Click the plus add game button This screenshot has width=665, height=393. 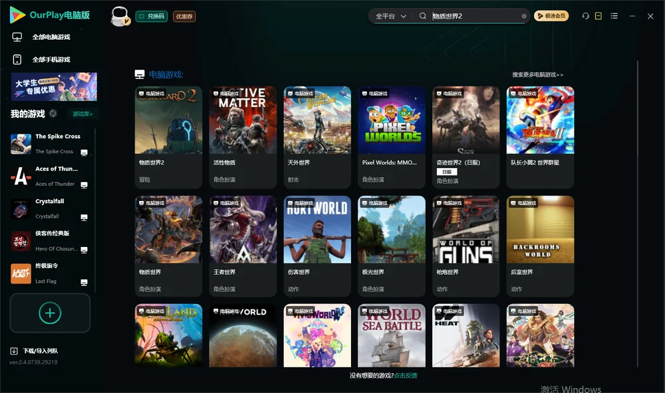(50, 313)
